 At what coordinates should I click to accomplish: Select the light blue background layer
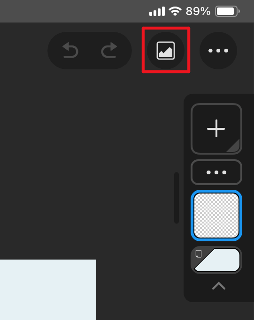pos(216,260)
